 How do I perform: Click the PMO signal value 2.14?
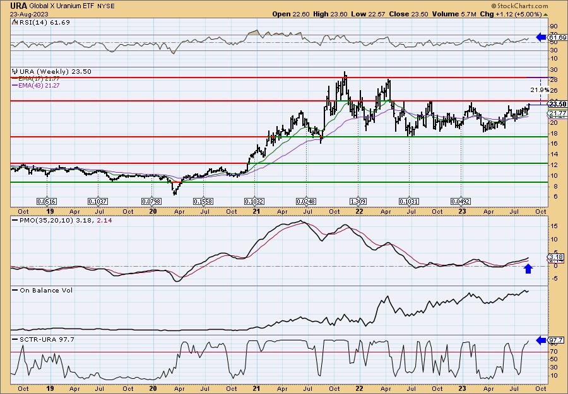[104, 221]
